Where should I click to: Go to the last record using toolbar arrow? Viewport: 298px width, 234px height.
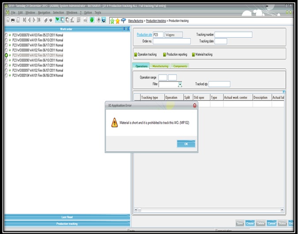pyautogui.click(x=38, y=20)
